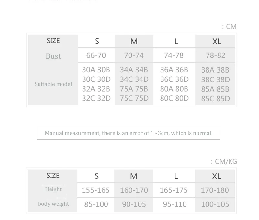Viewport: 259px width, 220px height.
Task: Click the body weight row label
Action: [x=53, y=204]
